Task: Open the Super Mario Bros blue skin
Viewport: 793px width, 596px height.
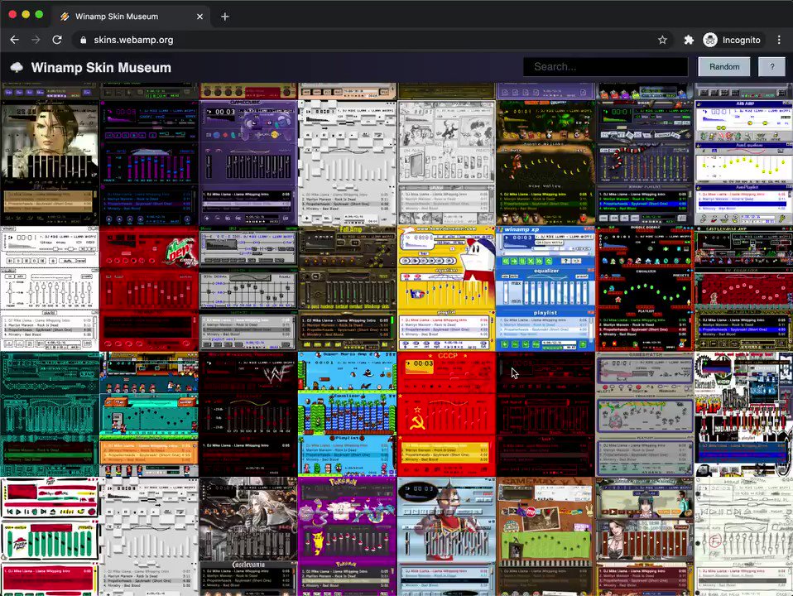Action: click(x=347, y=414)
